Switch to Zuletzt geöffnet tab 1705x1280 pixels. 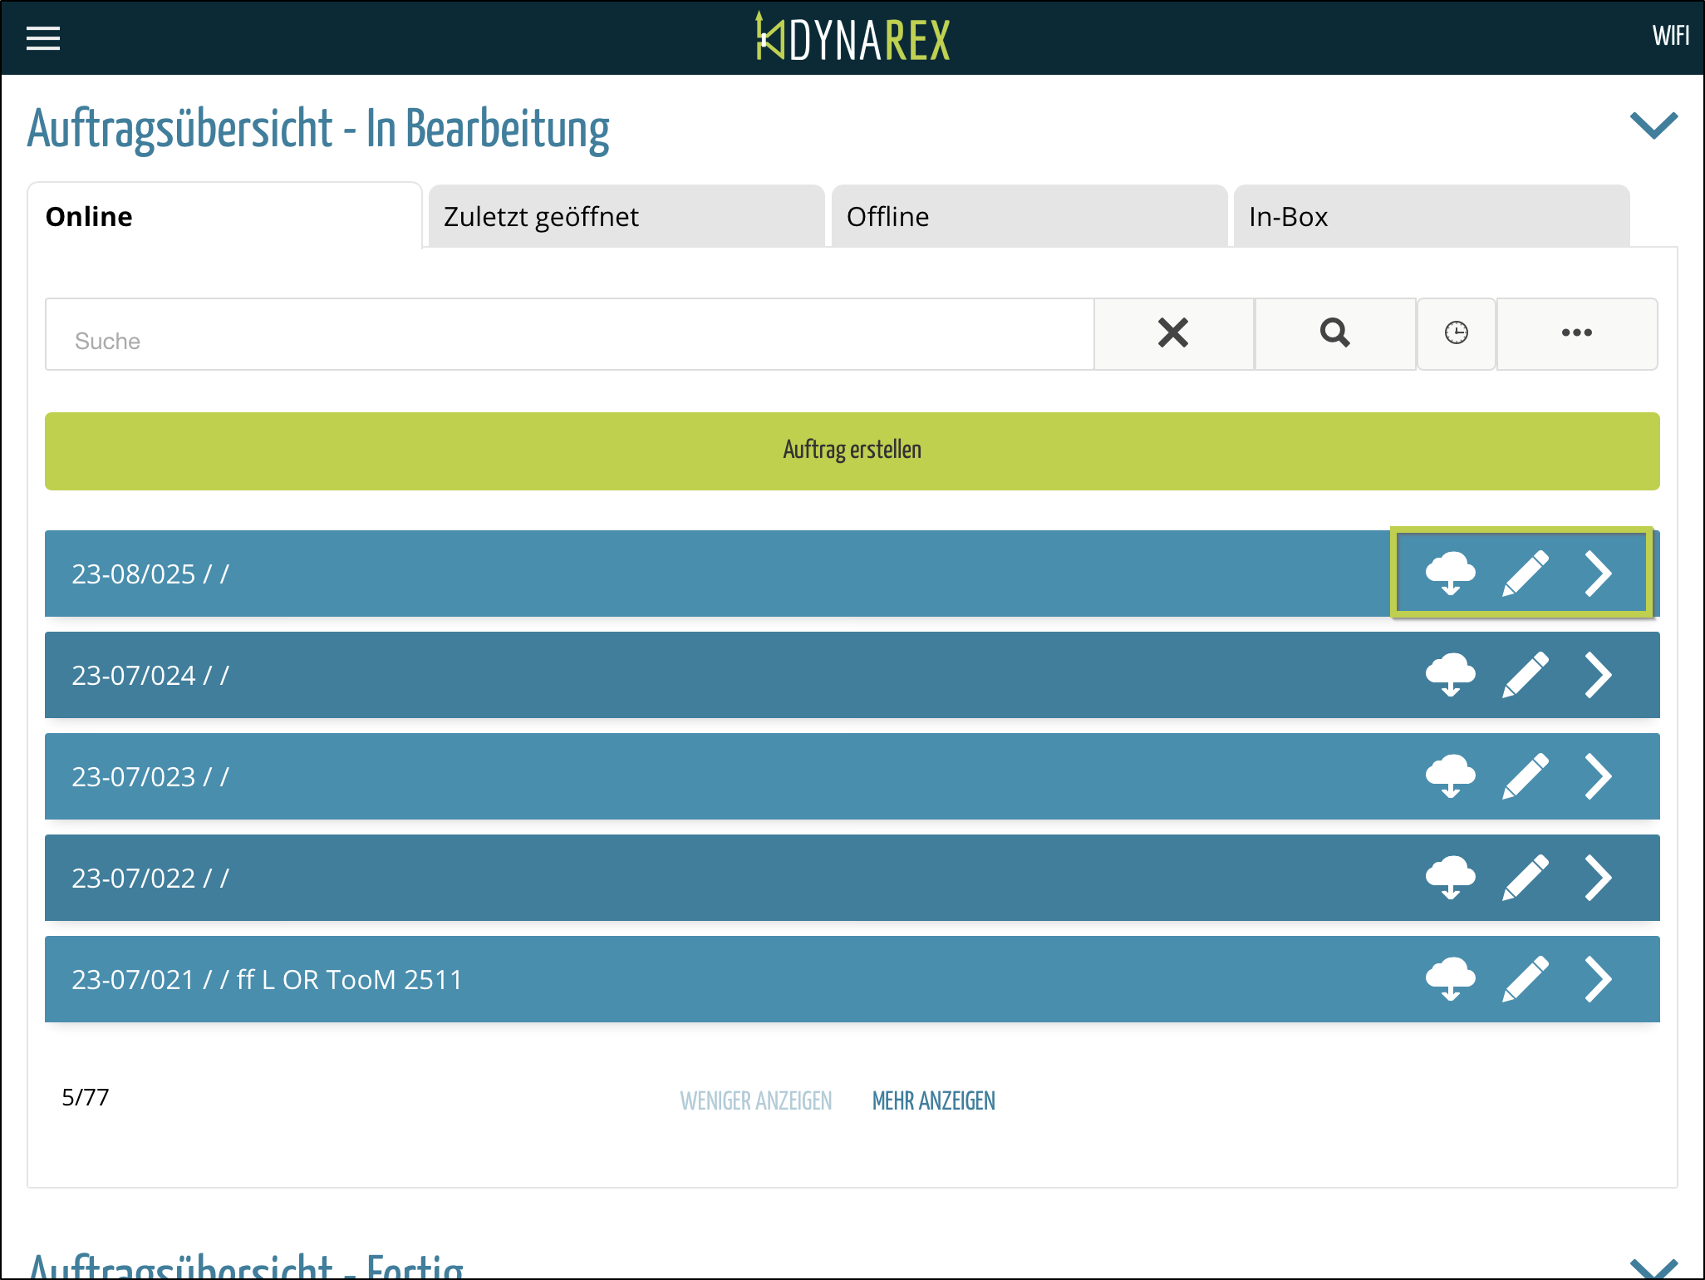point(626,217)
